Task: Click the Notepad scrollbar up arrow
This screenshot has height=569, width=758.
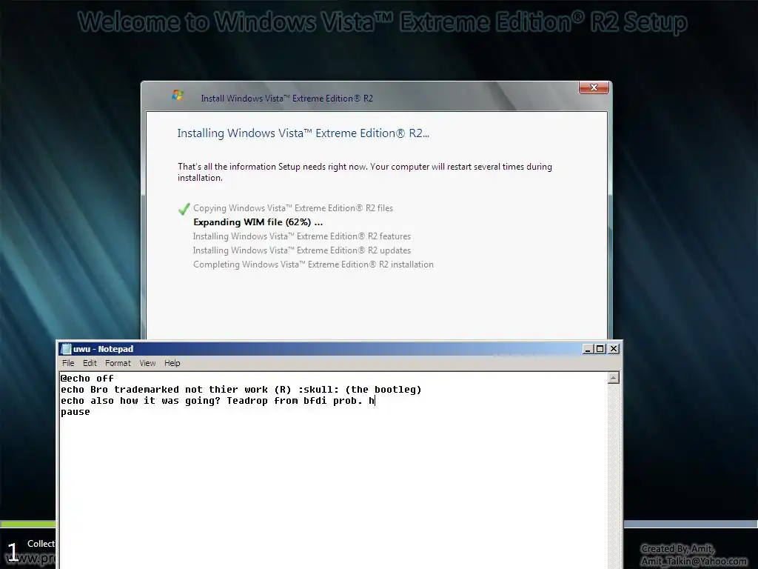Action: pyautogui.click(x=614, y=378)
